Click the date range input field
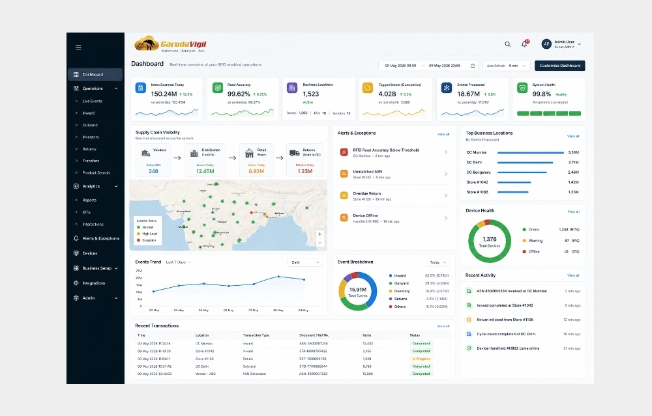The width and height of the screenshot is (652, 416). pos(428,66)
